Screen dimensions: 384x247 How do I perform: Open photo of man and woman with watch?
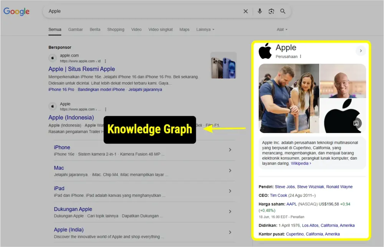(289, 98)
